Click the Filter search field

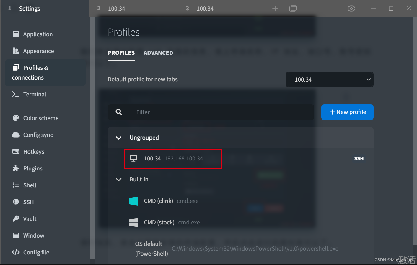[211, 112]
